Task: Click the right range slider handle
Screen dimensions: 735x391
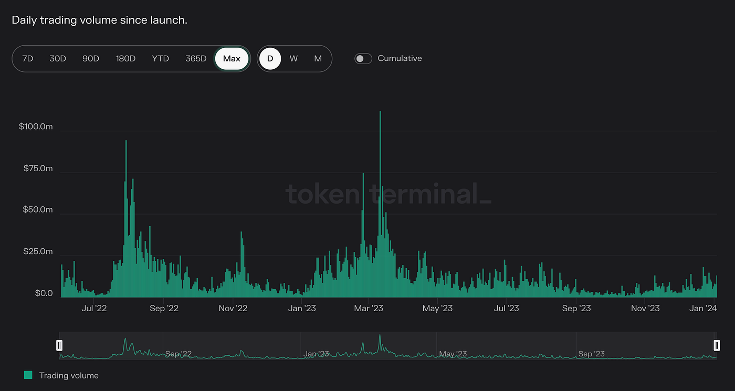Action: (717, 345)
